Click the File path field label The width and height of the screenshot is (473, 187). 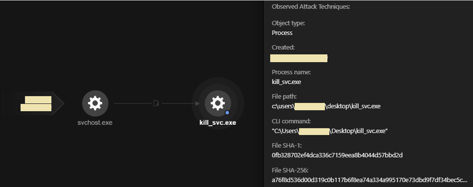click(284, 97)
